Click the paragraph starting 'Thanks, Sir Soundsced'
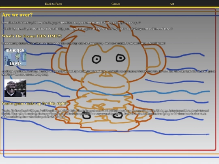The height and width of the screenshot is (164, 219). [105, 113]
